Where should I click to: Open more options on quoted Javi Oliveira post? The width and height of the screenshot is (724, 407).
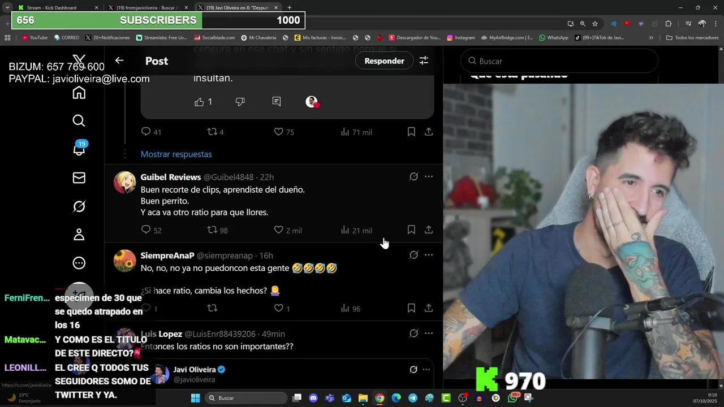(x=426, y=370)
